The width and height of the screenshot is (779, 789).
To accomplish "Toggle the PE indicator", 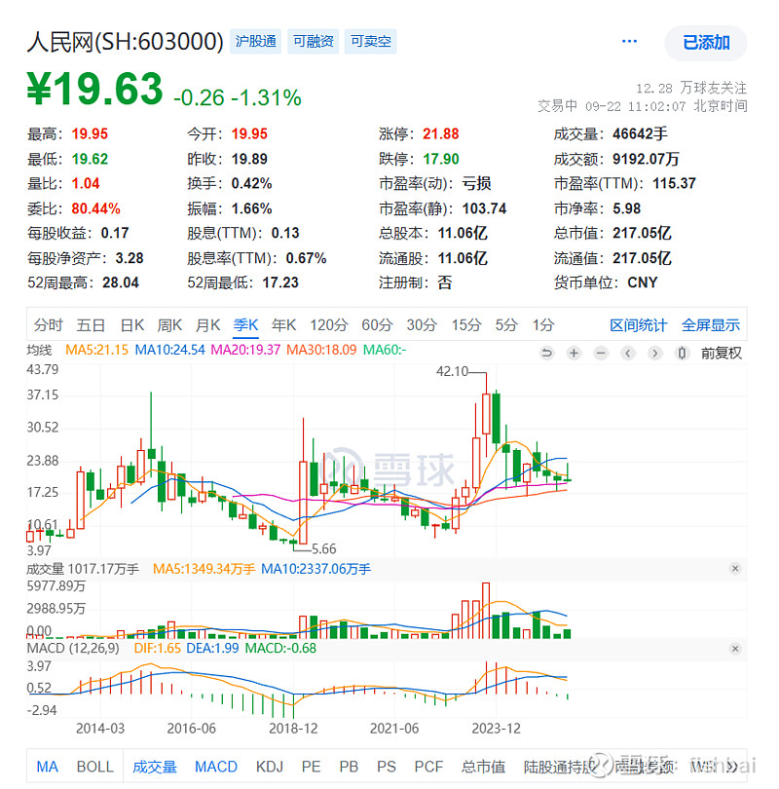I will [x=312, y=767].
